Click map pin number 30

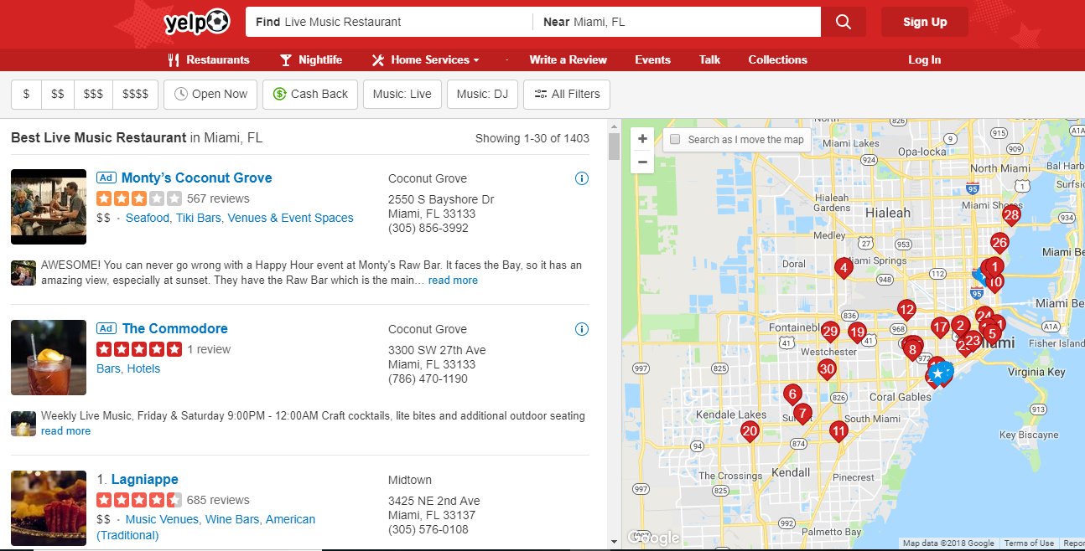click(827, 369)
